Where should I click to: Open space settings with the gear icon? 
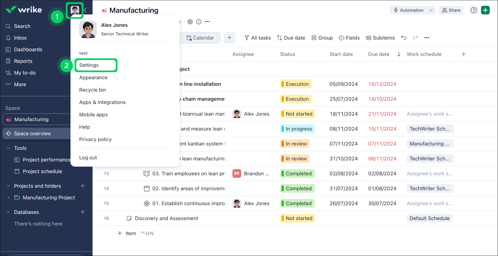tap(190, 22)
